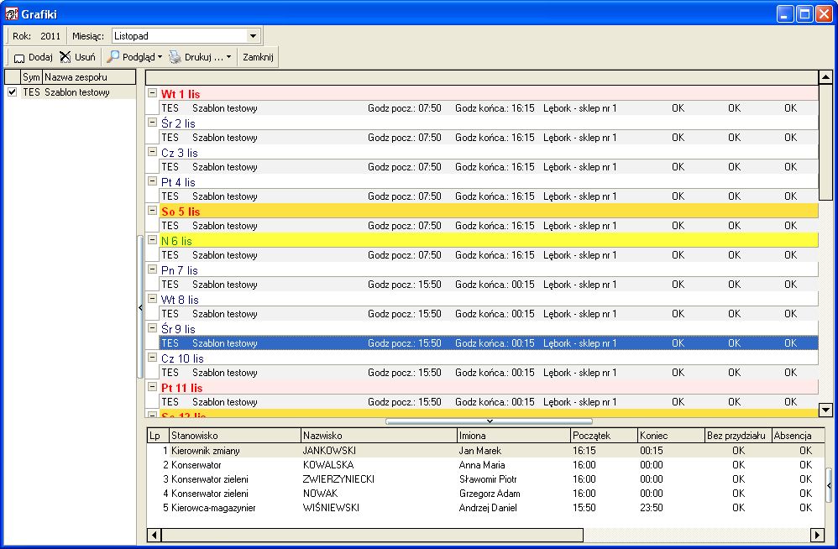
Task: Click the Dodaj add icon
Action: 19,58
